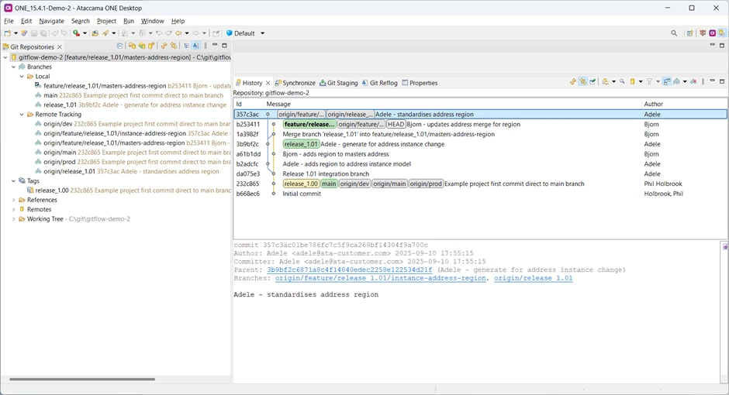Collapse the Remote Tracking folder

coord(22,114)
